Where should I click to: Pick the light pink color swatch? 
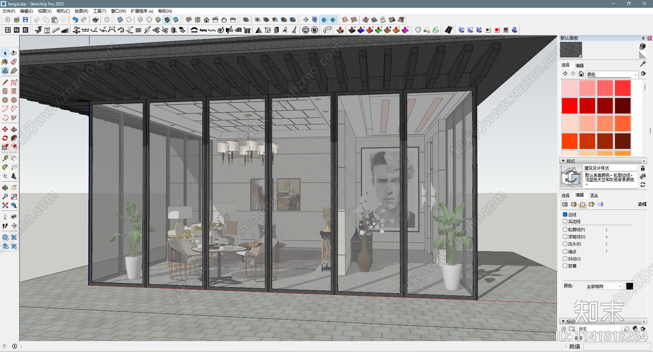(x=569, y=88)
